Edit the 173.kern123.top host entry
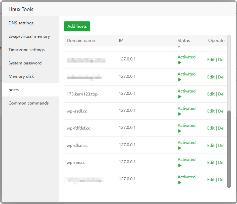Image resolution: width=237 pixels, height=204 pixels. coord(211,94)
